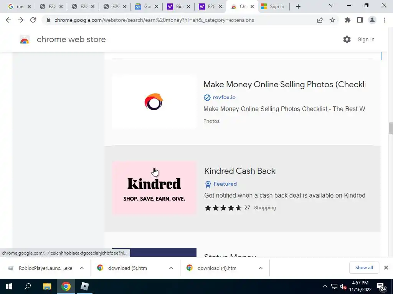This screenshot has width=393, height=294.
Task: Open Chrome three-dot menu
Action: click(385, 20)
